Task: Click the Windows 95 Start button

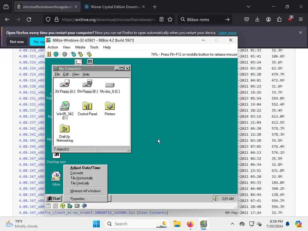Action: click(x=54, y=199)
